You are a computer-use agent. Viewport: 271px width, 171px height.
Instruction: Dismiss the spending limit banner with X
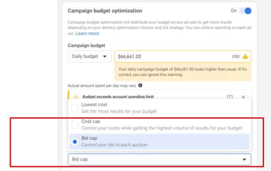pyautogui.click(x=243, y=97)
